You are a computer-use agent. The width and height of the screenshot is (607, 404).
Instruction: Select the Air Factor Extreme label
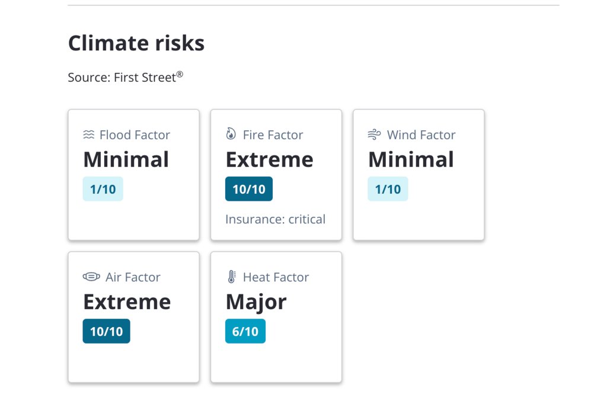[x=126, y=301]
